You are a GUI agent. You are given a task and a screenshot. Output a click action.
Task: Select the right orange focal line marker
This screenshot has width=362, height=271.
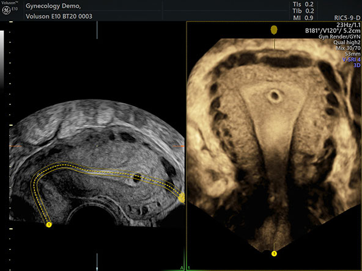(178, 146)
